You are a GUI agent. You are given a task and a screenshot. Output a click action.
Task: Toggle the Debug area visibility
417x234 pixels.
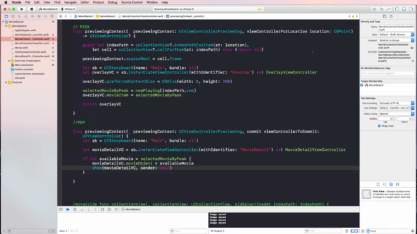tap(404, 9)
